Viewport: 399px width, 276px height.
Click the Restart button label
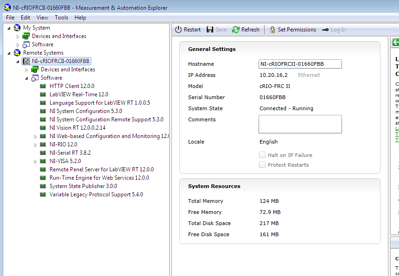[x=192, y=30]
